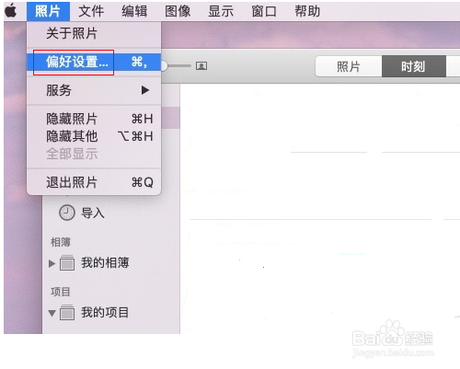Screen dimensions: 460x369
Task: Choose 关于照片 from the menu
Action: click(x=94, y=33)
